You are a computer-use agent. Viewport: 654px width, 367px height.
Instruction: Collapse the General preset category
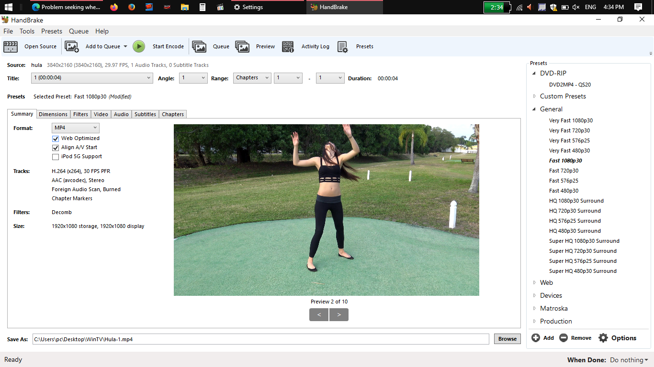click(534, 109)
